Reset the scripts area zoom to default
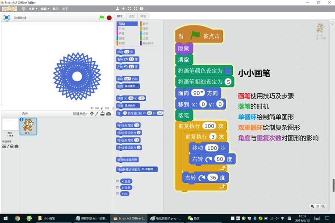335x223 pixels. coord(318,206)
